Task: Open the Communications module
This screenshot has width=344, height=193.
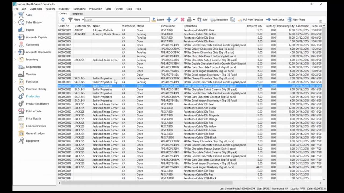Action: (36, 126)
